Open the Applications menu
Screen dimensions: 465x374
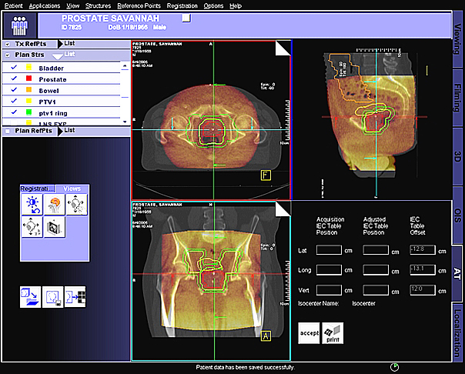(x=45, y=5)
